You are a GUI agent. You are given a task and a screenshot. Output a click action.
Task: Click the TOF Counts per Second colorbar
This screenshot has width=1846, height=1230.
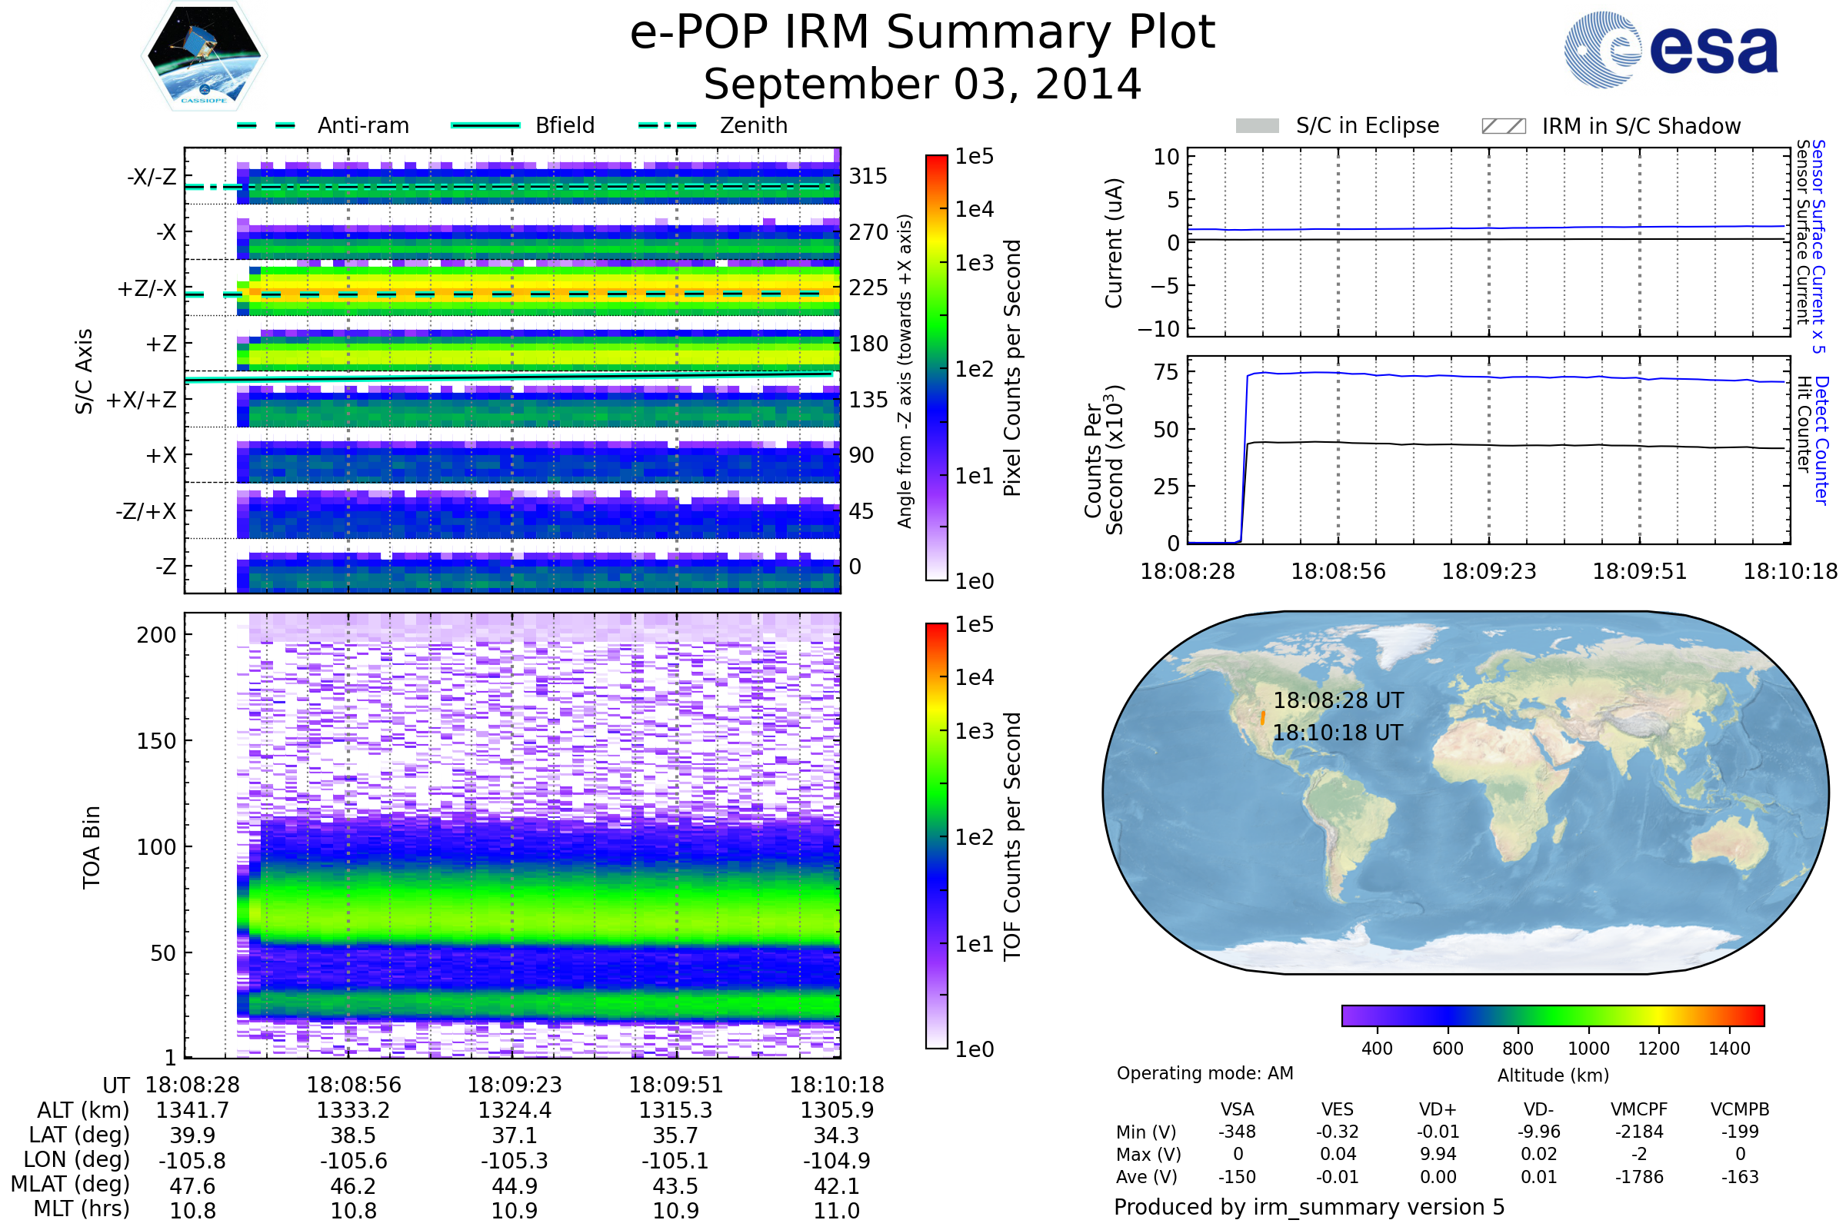pos(936,836)
